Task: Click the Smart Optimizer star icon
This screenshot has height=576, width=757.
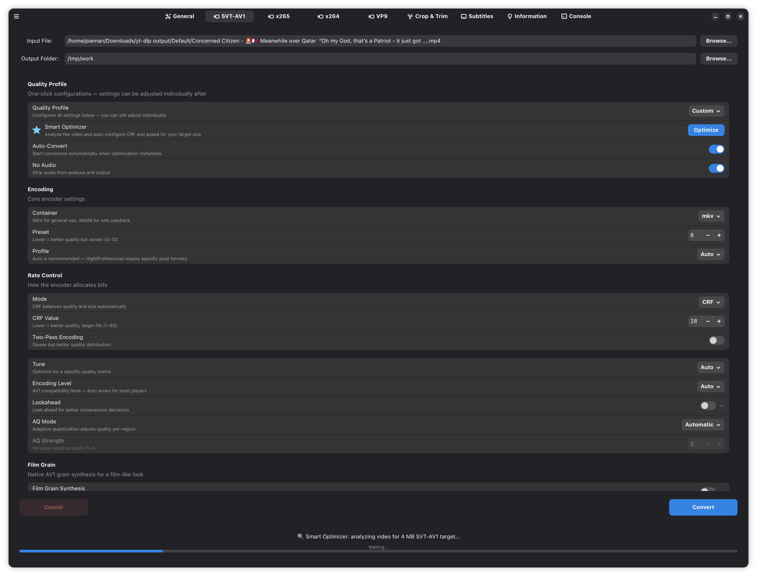Action: pos(36,130)
